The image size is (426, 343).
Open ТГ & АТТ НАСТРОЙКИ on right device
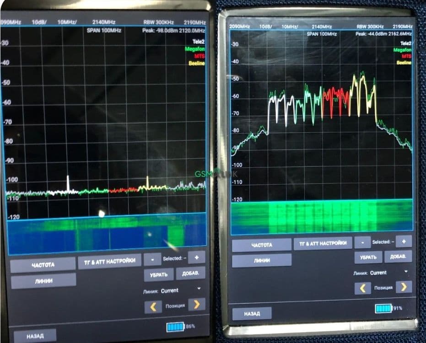(323, 243)
